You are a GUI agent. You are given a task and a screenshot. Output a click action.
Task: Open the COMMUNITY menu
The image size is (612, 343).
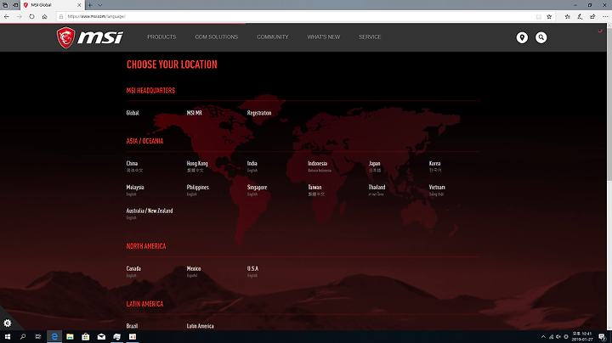tap(273, 37)
